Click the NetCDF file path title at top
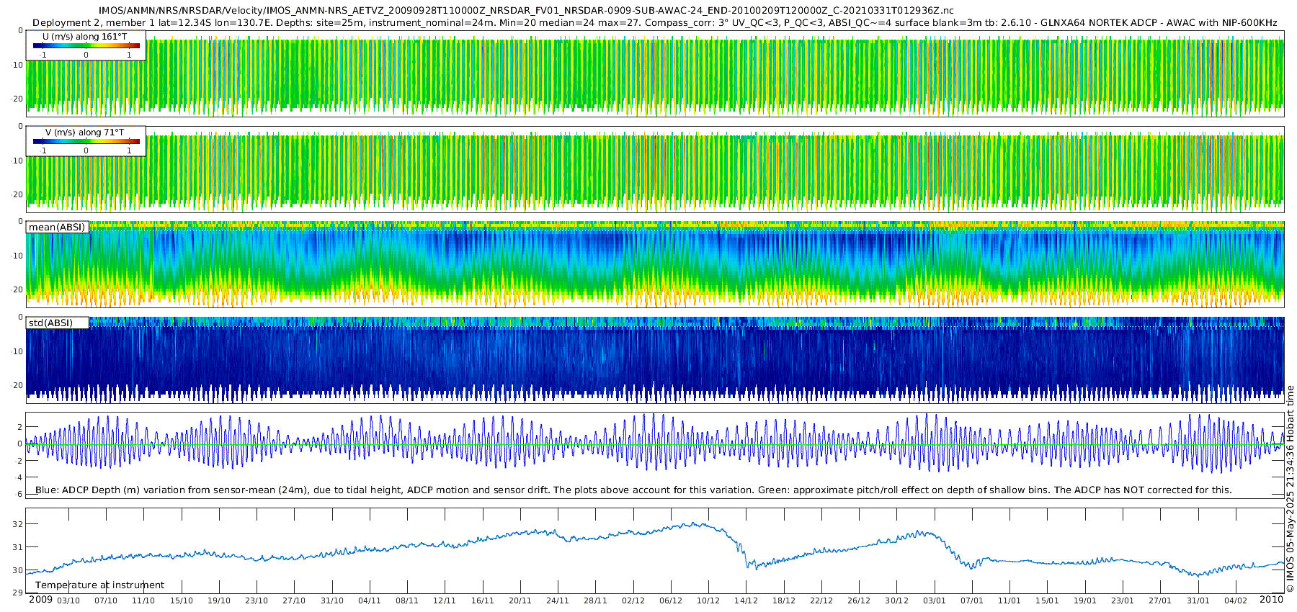Image resolution: width=1297 pixels, height=612 pixels. point(526,10)
